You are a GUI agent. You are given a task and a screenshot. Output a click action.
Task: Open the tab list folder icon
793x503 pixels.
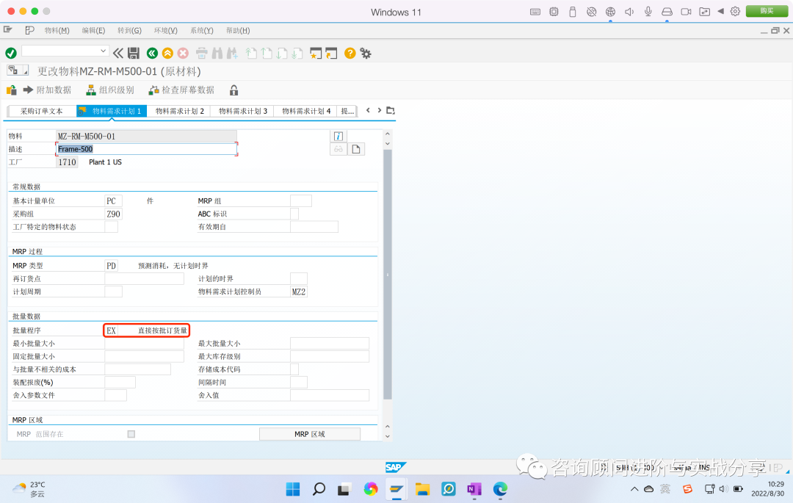[391, 110]
